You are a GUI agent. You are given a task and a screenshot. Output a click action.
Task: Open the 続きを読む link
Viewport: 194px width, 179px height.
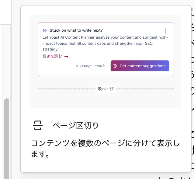click(x=52, y=56)
